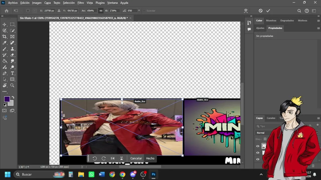Select the History Brush tool
The image size is (321, 180).
5,55
